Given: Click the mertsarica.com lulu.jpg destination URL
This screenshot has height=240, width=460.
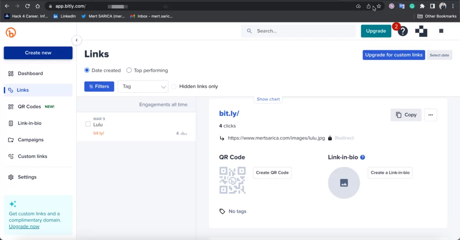Looking at the screenshot, I should (x=276, y=138).
